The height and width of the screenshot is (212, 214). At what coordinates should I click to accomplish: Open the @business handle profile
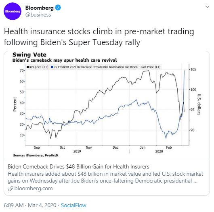pos(38,15)
